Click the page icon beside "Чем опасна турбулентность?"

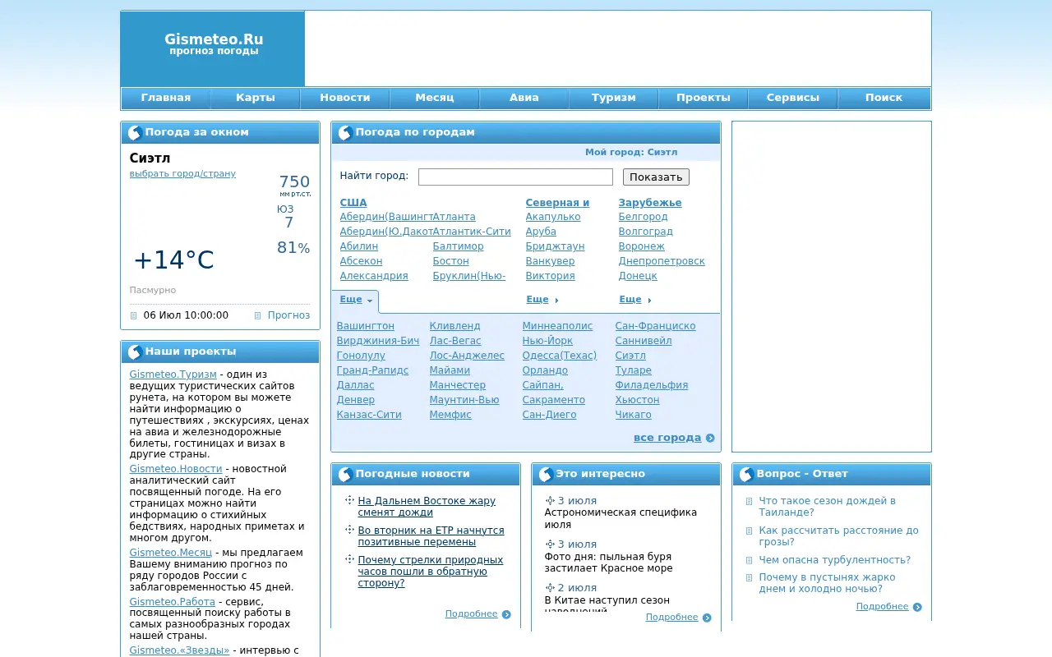click(750, 560)
